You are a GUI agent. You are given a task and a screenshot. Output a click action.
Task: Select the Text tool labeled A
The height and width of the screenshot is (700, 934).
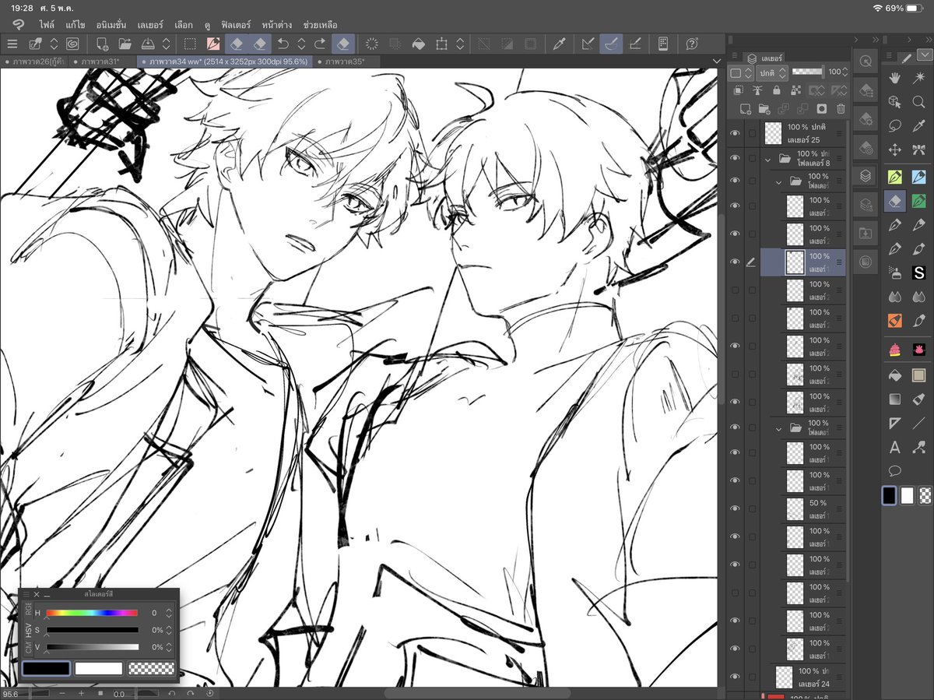pos(895,447)
